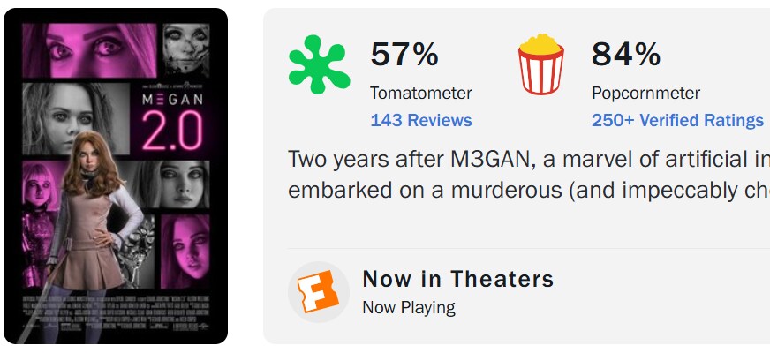770x353 pixels.
Task: Click the orange Fandango ticket icon
Action: 318,291
